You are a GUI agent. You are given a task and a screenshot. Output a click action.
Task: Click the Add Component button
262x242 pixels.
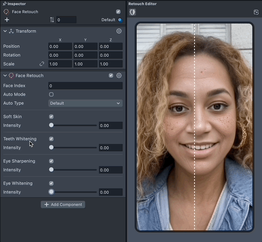(63, 204)
